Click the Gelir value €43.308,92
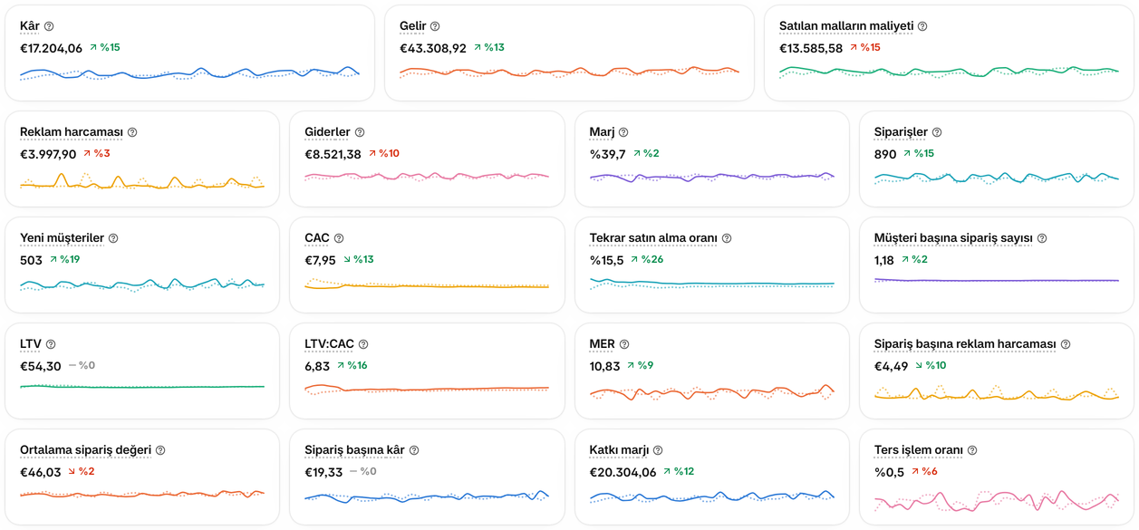The width and height of the screenshot is (1139, 530). pos(433,48)
